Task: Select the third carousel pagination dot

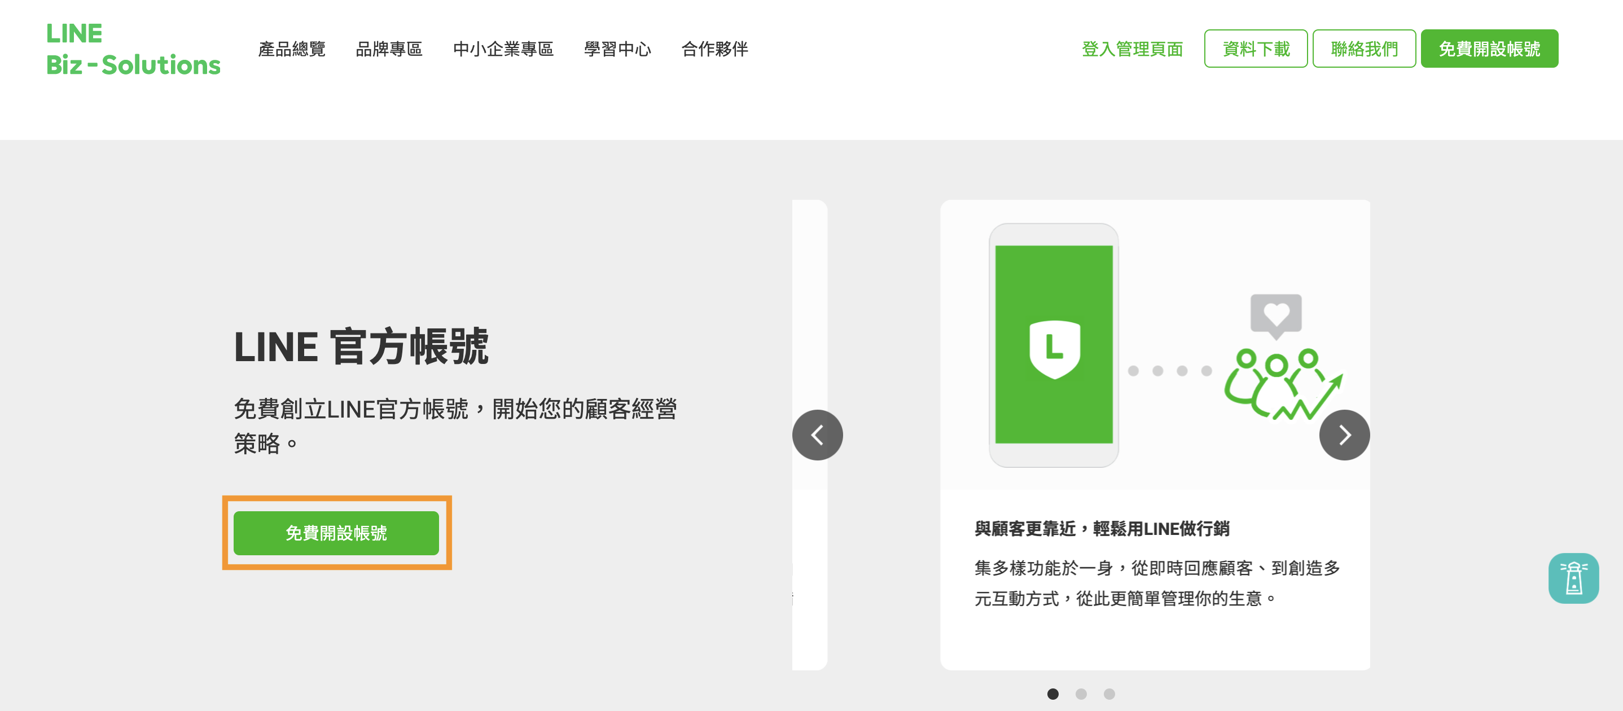Action: (1109, 694)
